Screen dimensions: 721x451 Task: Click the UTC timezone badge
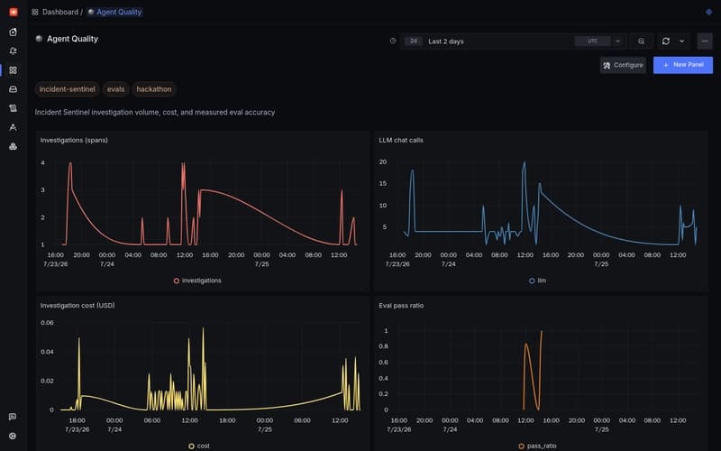592,41
